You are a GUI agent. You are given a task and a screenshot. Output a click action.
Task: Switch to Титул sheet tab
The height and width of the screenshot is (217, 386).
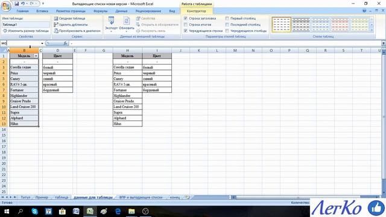click(25, 197)
